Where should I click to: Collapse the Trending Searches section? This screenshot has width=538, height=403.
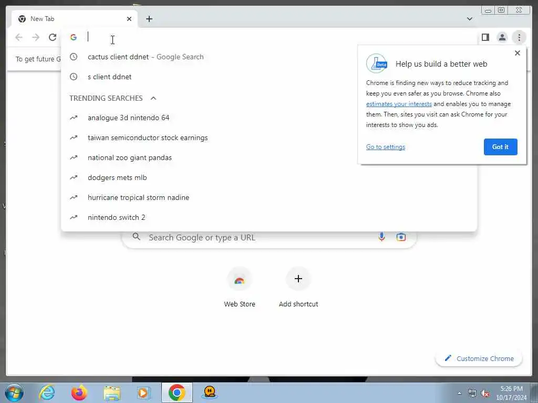pos(153,98)
